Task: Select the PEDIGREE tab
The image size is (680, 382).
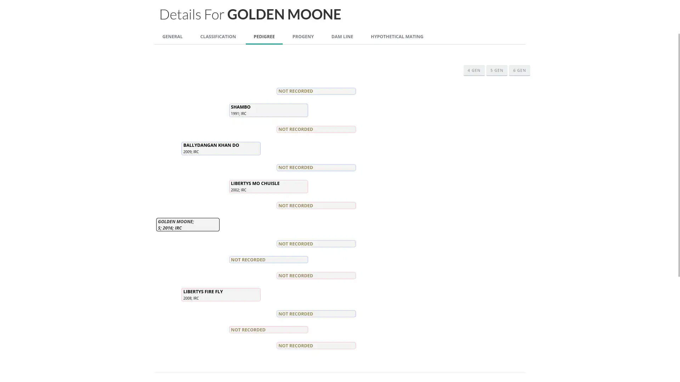Action: [x=264, y=36]
